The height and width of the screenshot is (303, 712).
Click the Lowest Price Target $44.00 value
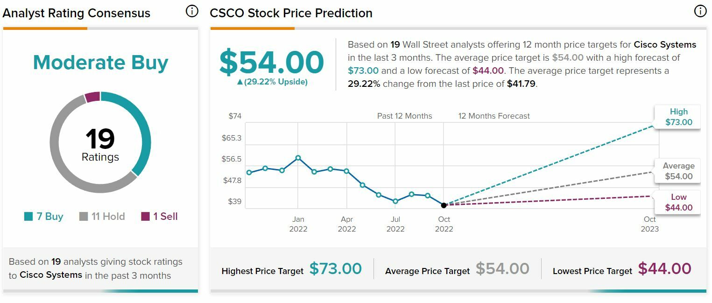pyautogui.click(x=664, y=269)
